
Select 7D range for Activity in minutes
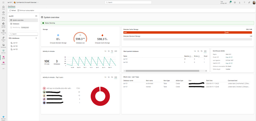coord(112,51)
